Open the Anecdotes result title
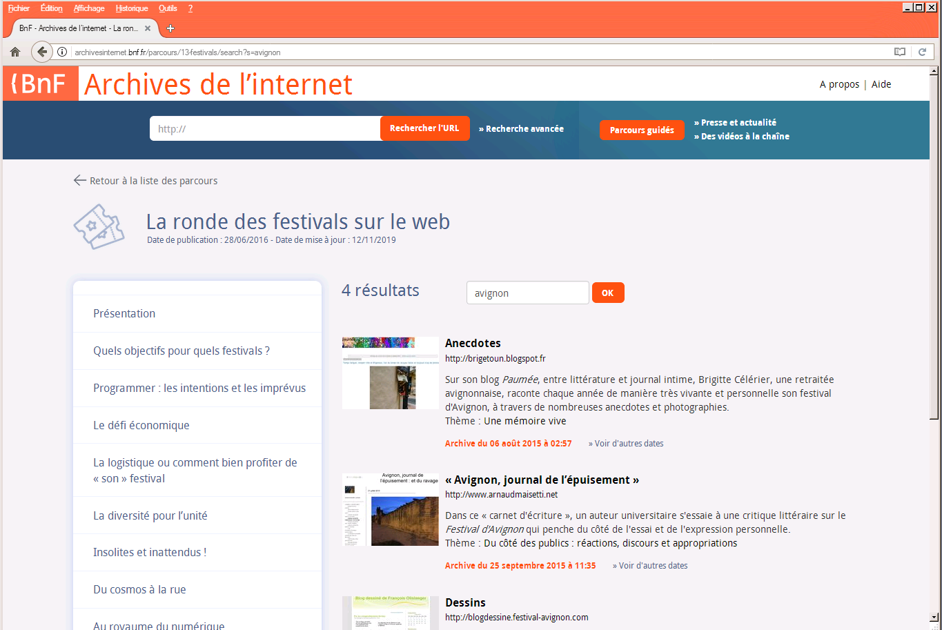This screenshot has width=942, height=630. (473, 343)
